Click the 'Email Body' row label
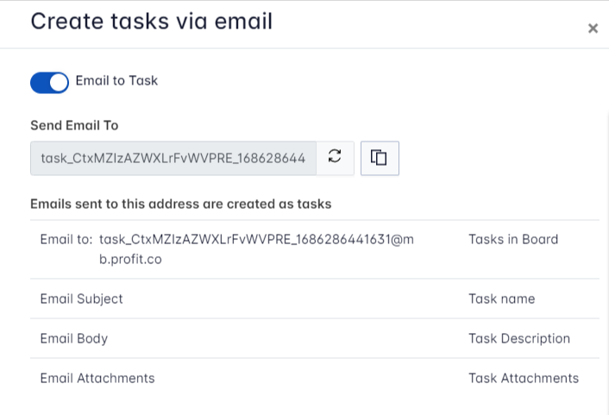This screenshot has height=415, width=609. [x=73, y=338]
